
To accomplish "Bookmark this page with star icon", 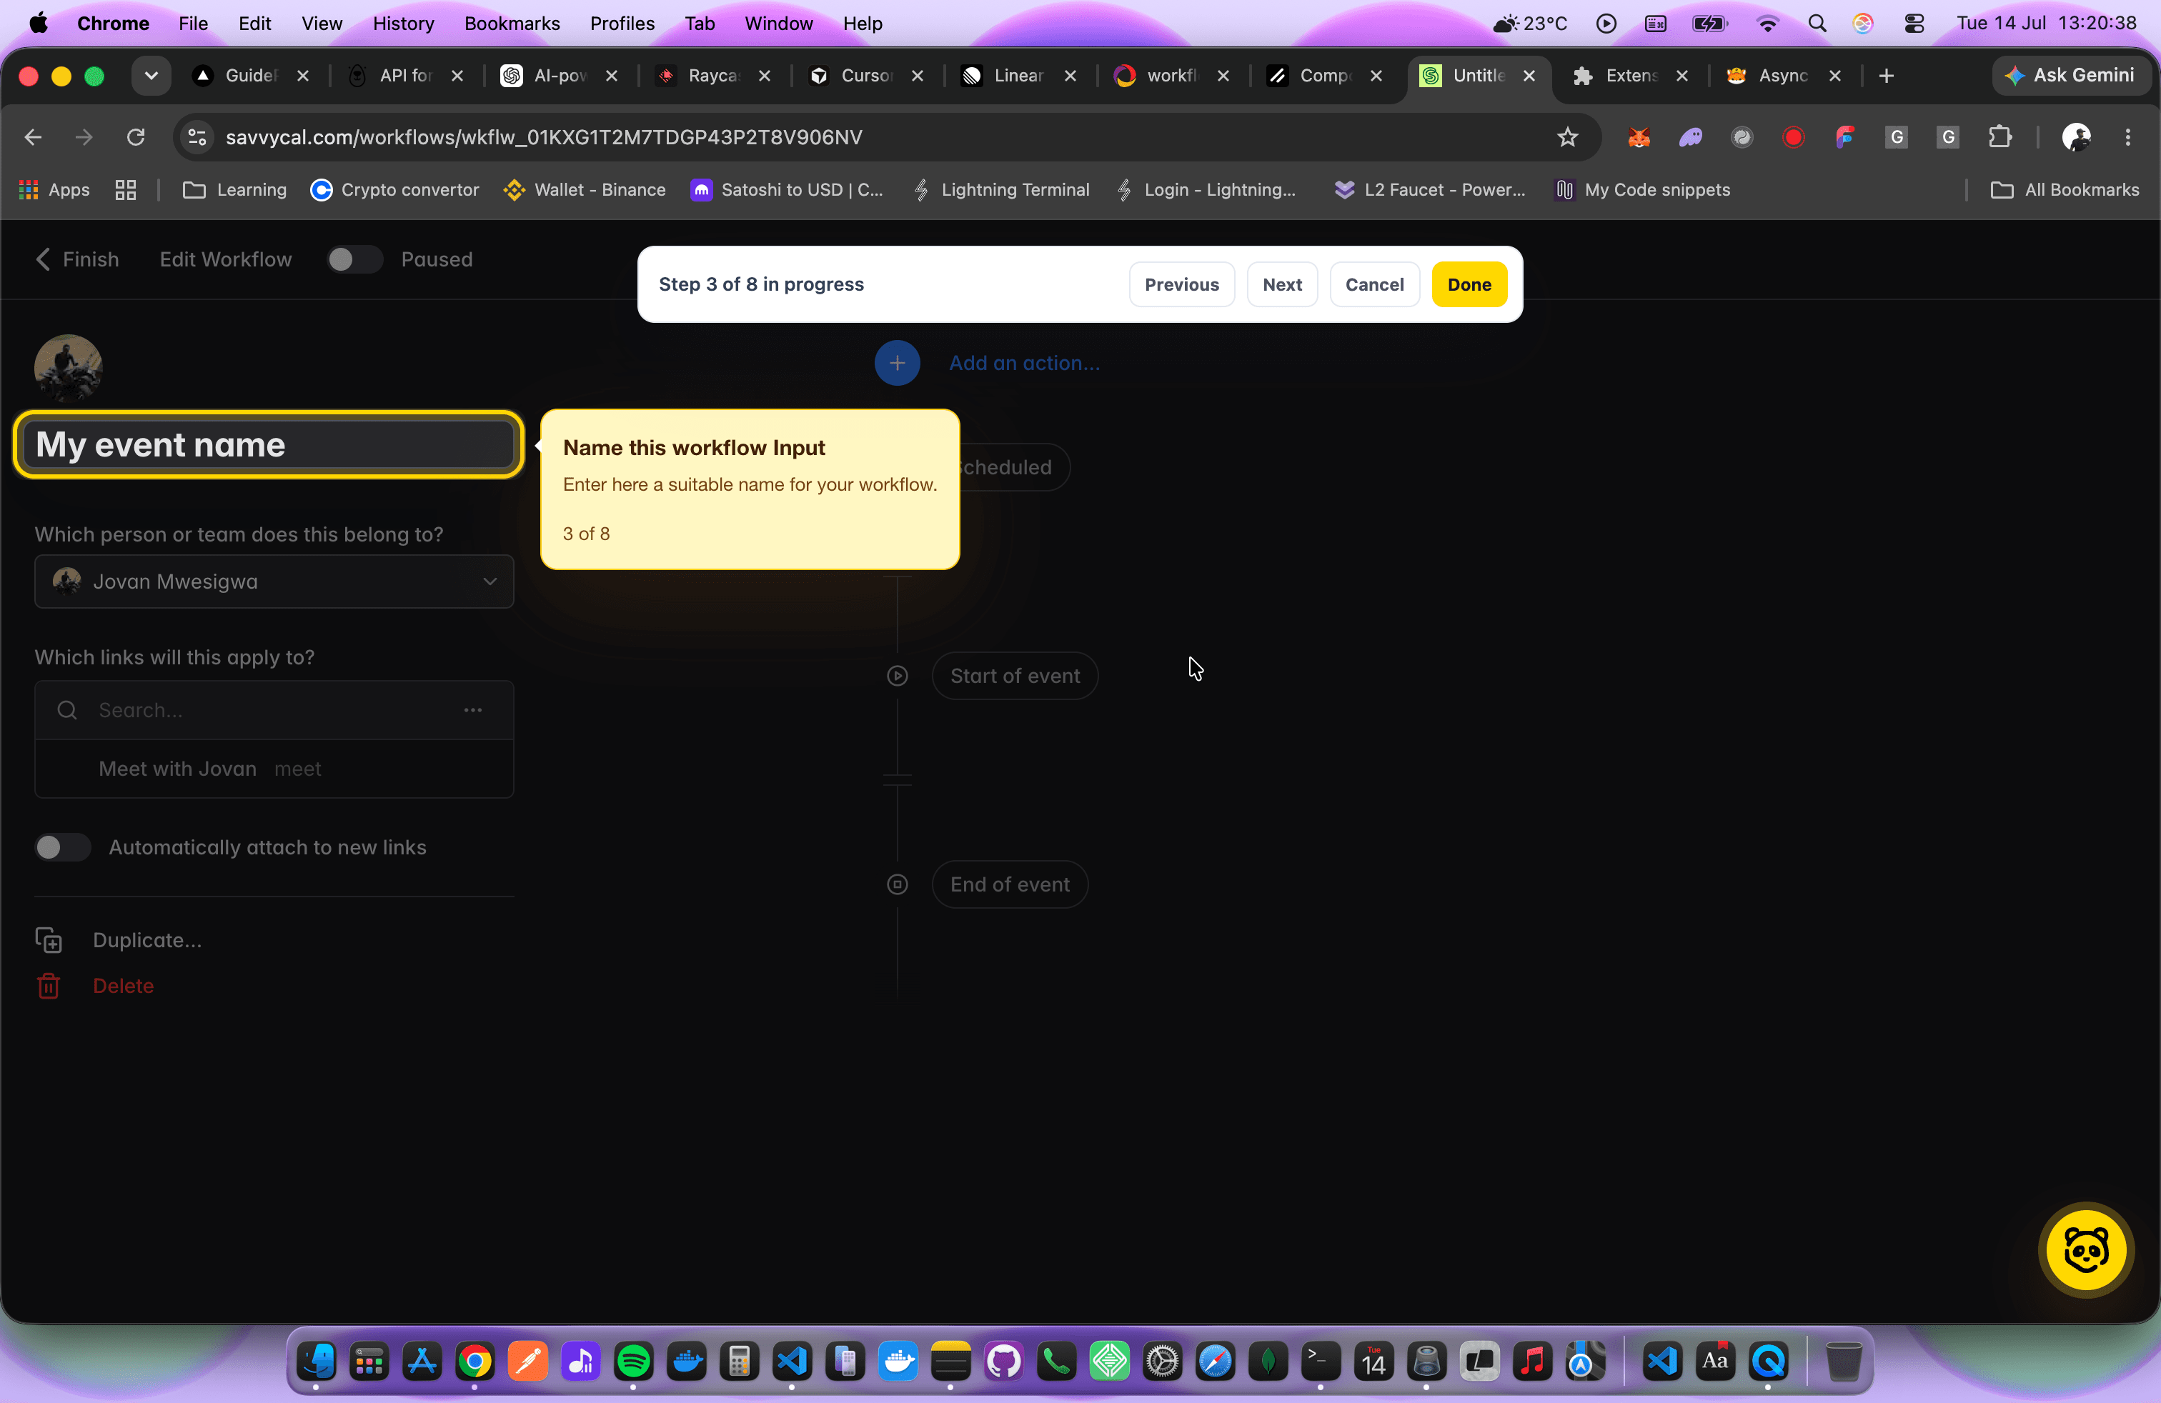I will 1567,137.
